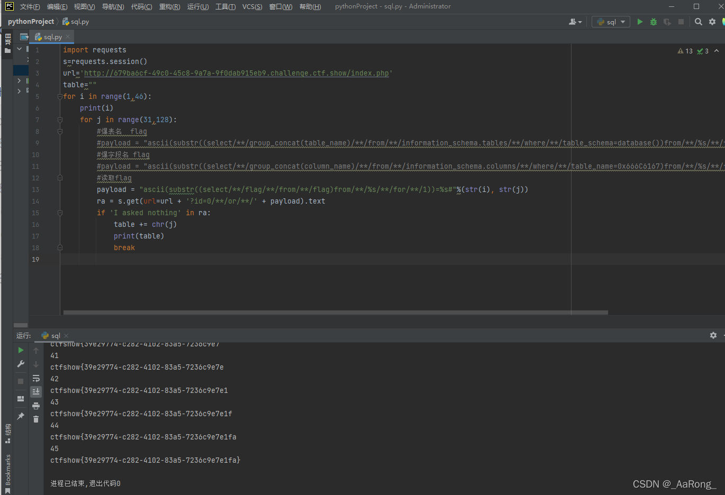This screenshot has width=725, height=495.
Task: Open run configuration wrench icon in Run panel
Action: click(x=21, y=364)
